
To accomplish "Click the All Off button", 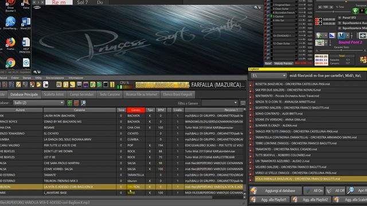I will point(335,191).
